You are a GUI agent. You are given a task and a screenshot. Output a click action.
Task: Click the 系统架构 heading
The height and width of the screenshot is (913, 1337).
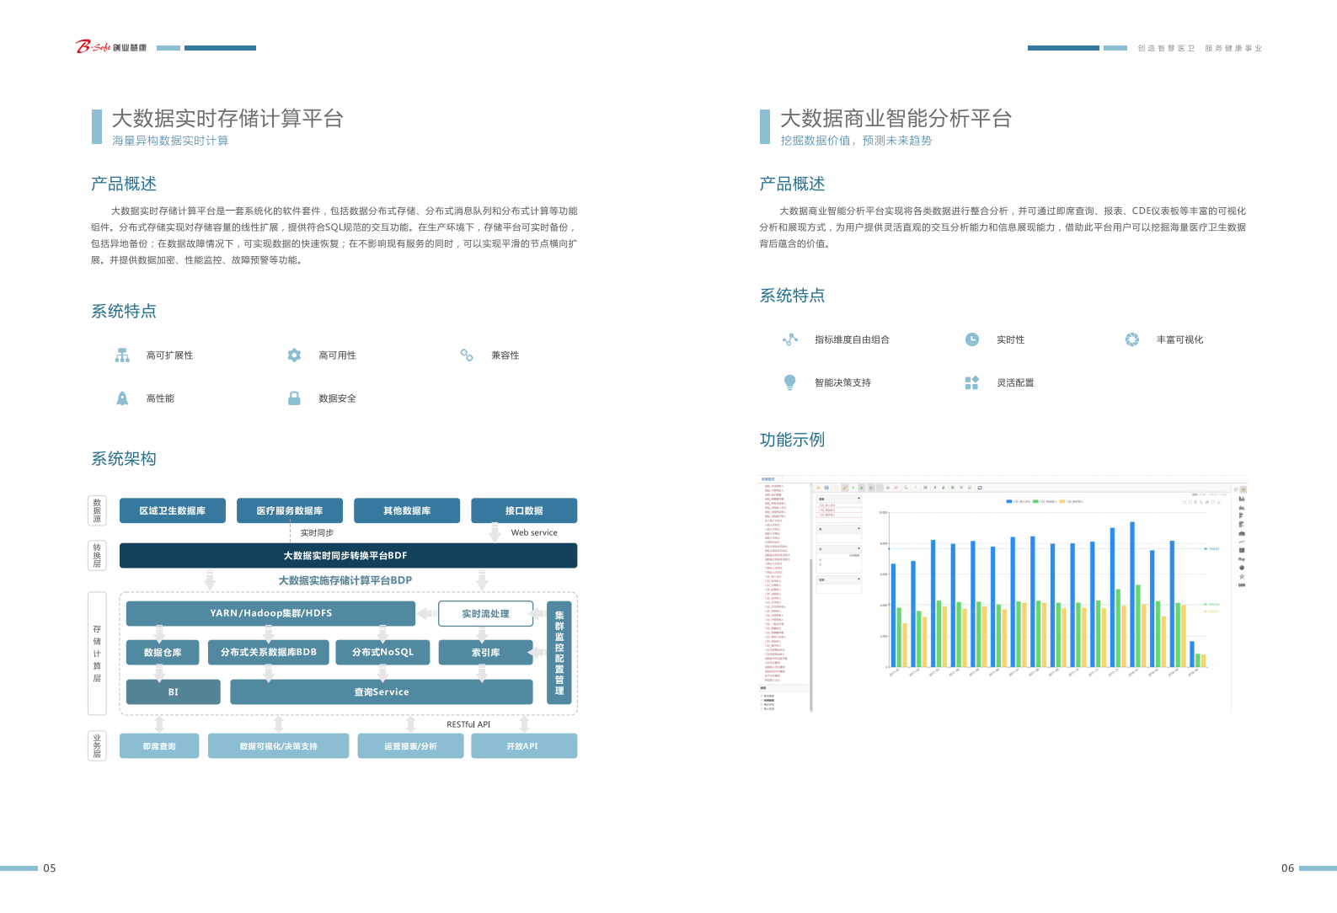124,459
